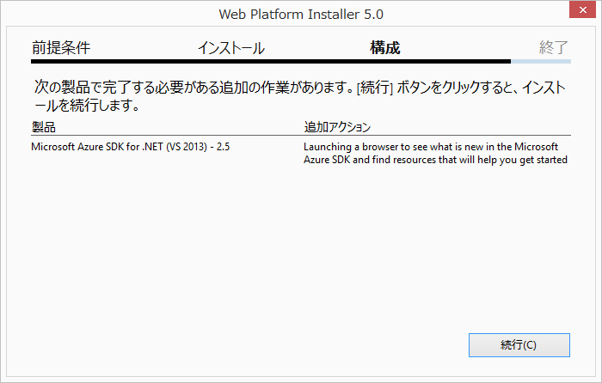Click the 'Launching a browser' action description
602x383 pixels.
tap(435, 153)
